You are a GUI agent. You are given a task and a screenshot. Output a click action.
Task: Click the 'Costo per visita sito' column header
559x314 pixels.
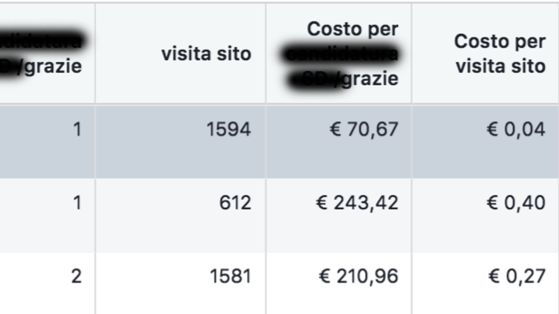[500, 54]
